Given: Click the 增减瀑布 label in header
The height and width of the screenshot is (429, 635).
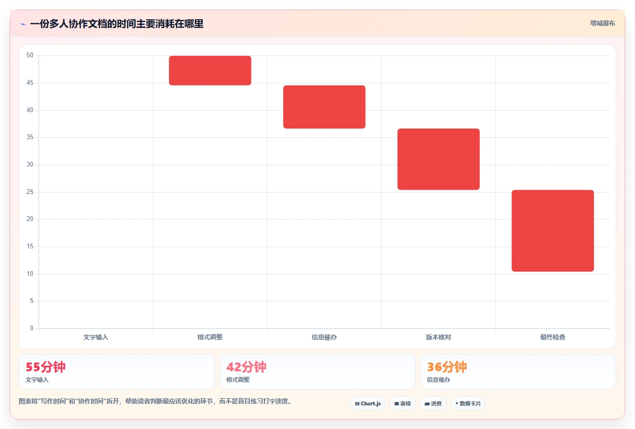Looking at the screenshot, I should [x=602, y=23].
